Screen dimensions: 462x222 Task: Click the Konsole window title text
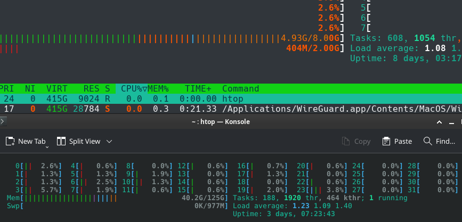coord(221,122)
